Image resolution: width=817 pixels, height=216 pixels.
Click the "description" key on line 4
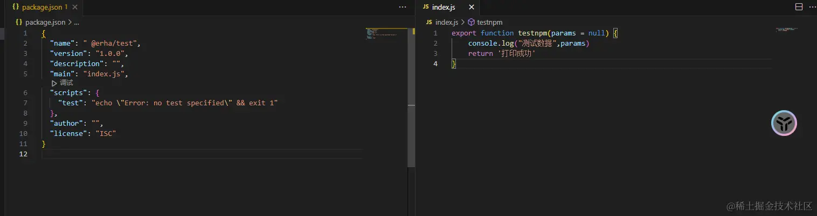pyautogui.click(x=77, y=64)
